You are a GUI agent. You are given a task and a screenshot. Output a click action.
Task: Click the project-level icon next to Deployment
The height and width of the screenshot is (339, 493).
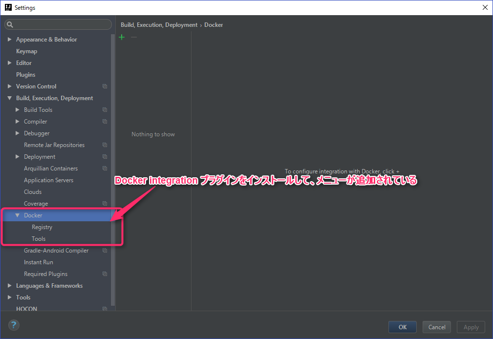click(x=105, y=157)
